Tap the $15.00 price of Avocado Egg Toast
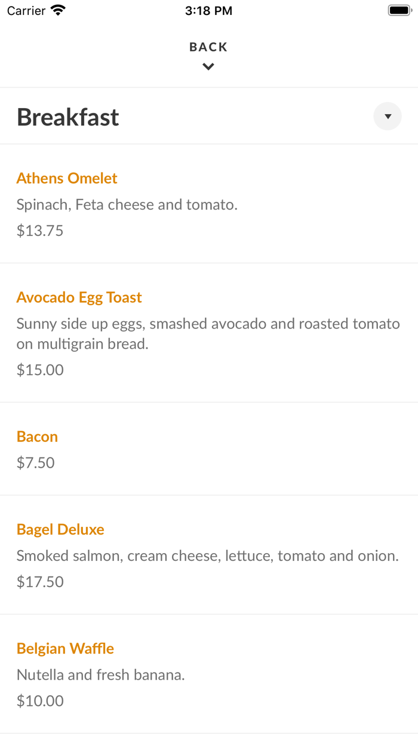 click(40, 370)
